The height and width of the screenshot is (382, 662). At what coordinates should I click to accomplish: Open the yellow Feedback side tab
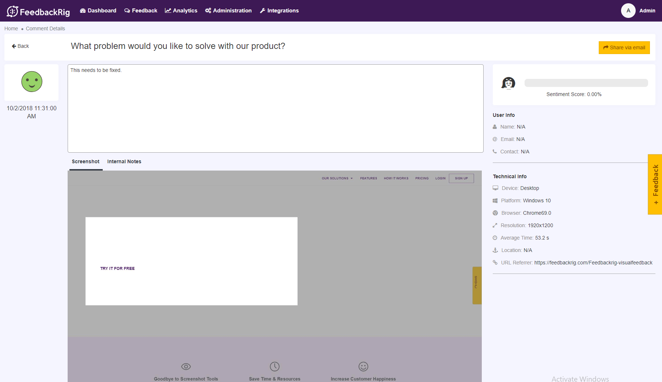(655, 184)
